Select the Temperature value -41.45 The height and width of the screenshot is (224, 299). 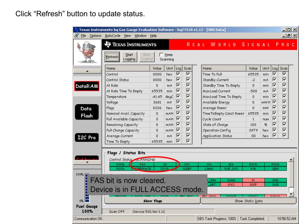tap(157, 97)
